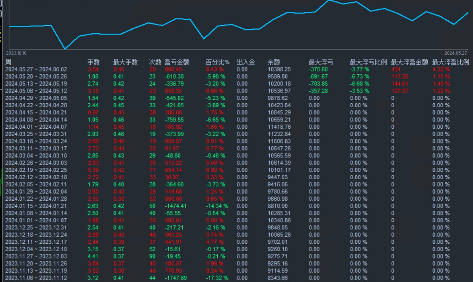The height and width of the screenshot is (282, 473).
Task: Click the 出入金 column header
Action: (x=246, y=62)
